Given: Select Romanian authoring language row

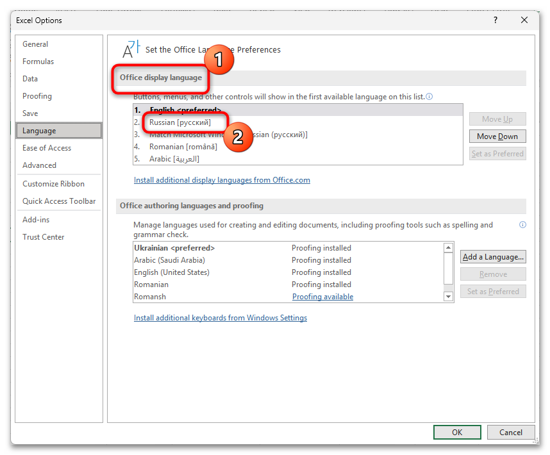Looking at the screenshot, I should coord(288,285).
